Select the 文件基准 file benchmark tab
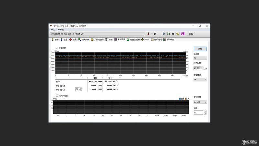The width and height of the screenshot is (259, 146). point(120,39)
